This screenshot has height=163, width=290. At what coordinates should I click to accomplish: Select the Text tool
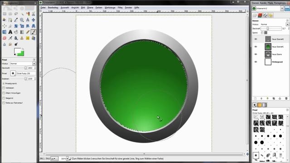point(10,32)
